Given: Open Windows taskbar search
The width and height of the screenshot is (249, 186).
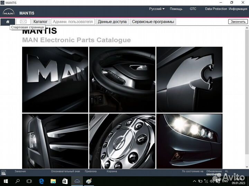Looking at the screenshot, I should pyautogui.click(x=18, y=181).
